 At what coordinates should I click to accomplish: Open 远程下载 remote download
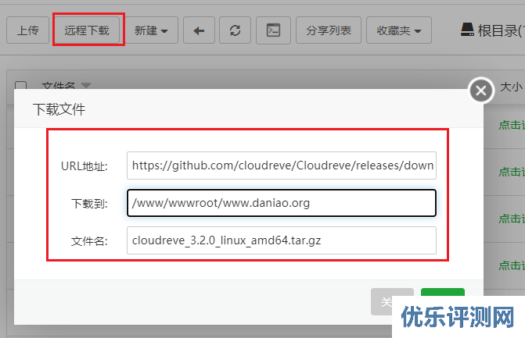pyautogui.click(x=87, y=30)
